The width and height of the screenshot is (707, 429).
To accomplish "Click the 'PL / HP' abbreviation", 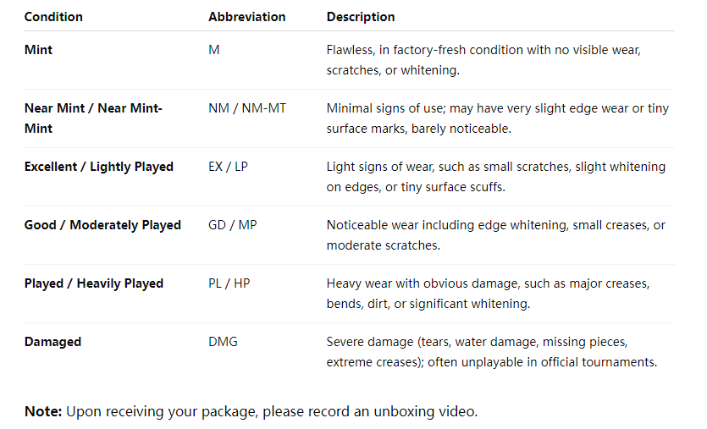I will (x=229, y=283).
